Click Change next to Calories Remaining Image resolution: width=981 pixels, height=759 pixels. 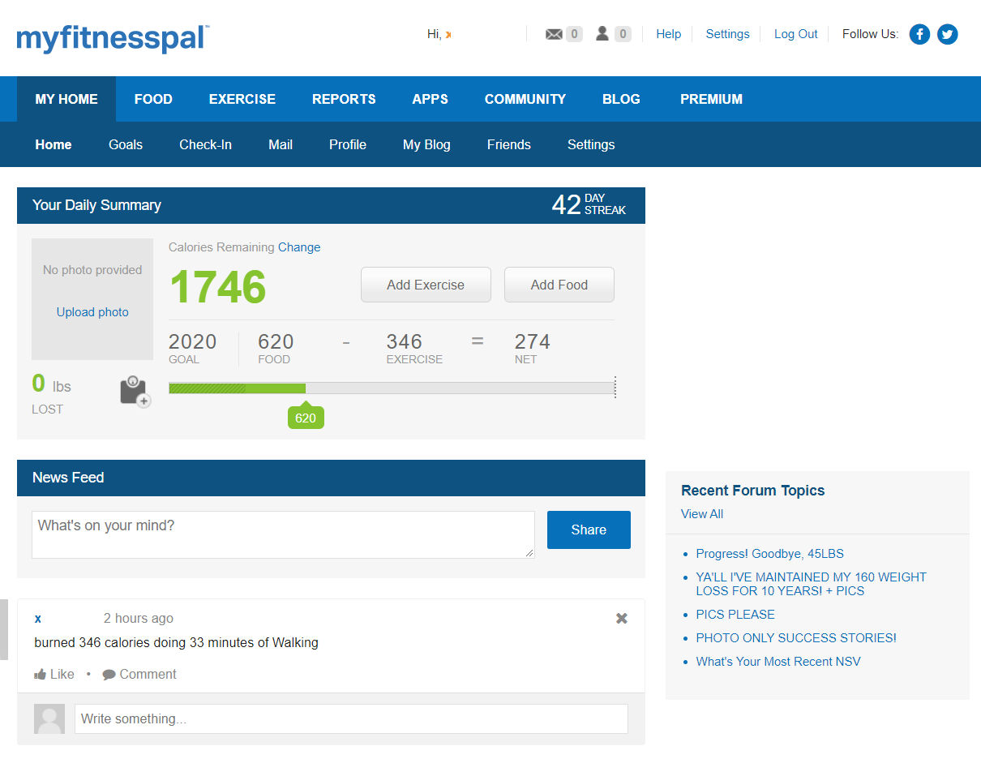click(299, 247)
